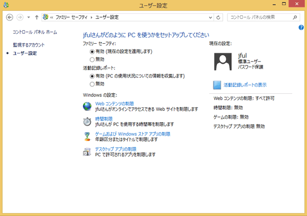Expand the address bar history dropdown
The image size is (307, 216).
[210, 18]
